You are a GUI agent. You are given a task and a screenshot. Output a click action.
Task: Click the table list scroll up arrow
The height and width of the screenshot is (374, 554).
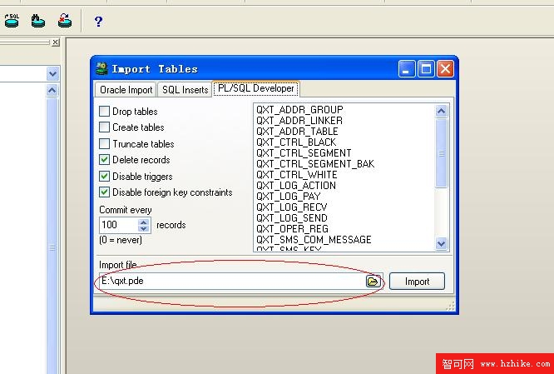(441, 111)
